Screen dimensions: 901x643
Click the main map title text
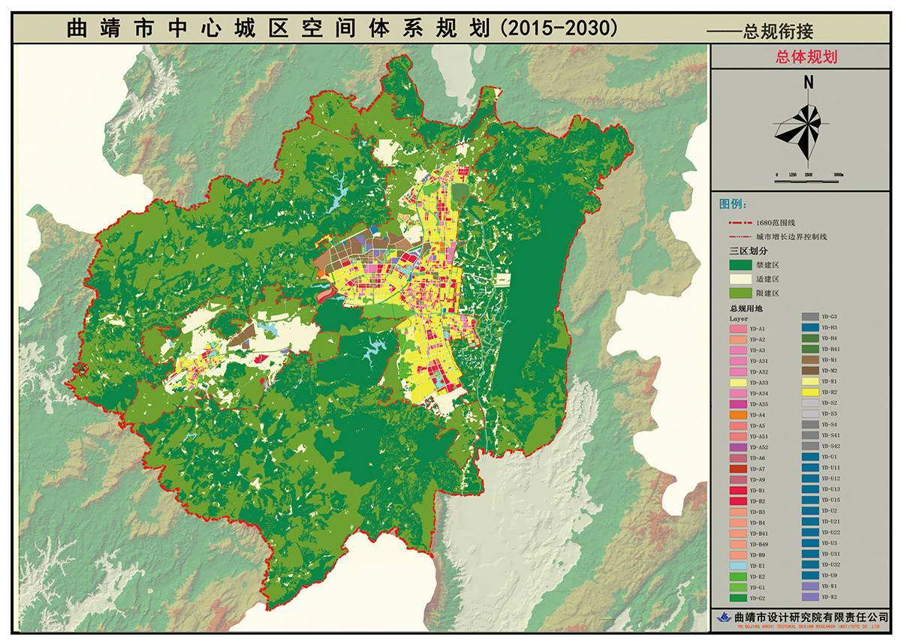pos(342,28)
